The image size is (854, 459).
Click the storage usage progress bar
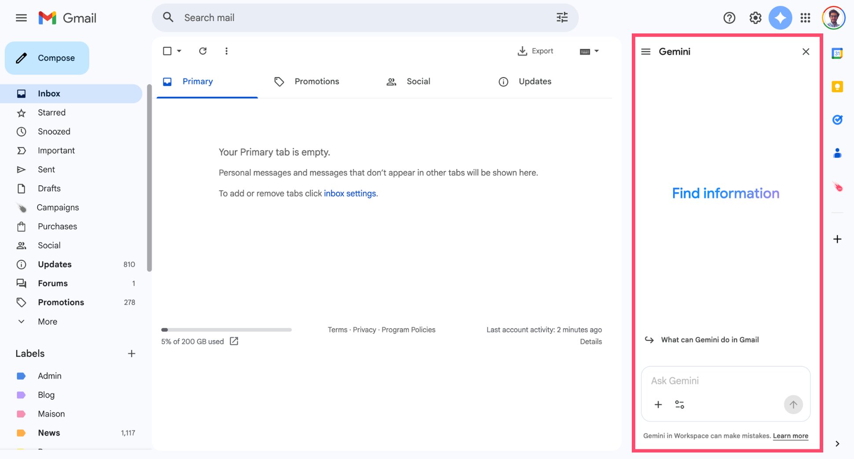226,330
